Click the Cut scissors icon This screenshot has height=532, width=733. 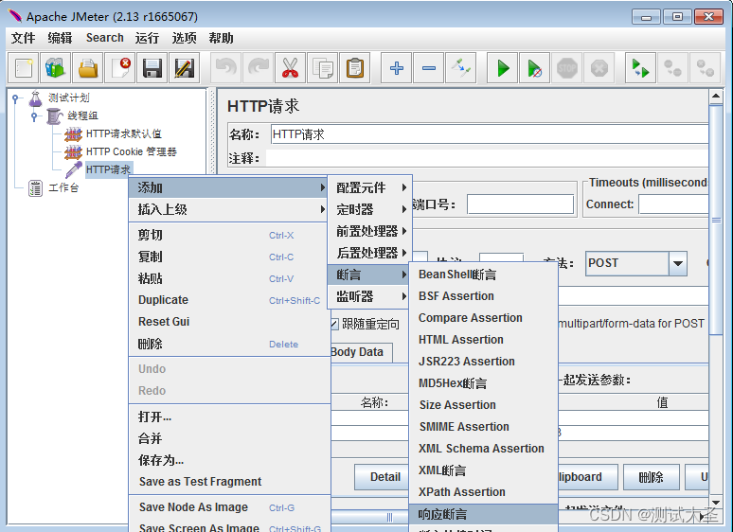[x=291, y=68]
